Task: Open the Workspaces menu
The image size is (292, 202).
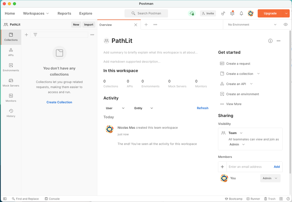Action: (x=36, y=13)
